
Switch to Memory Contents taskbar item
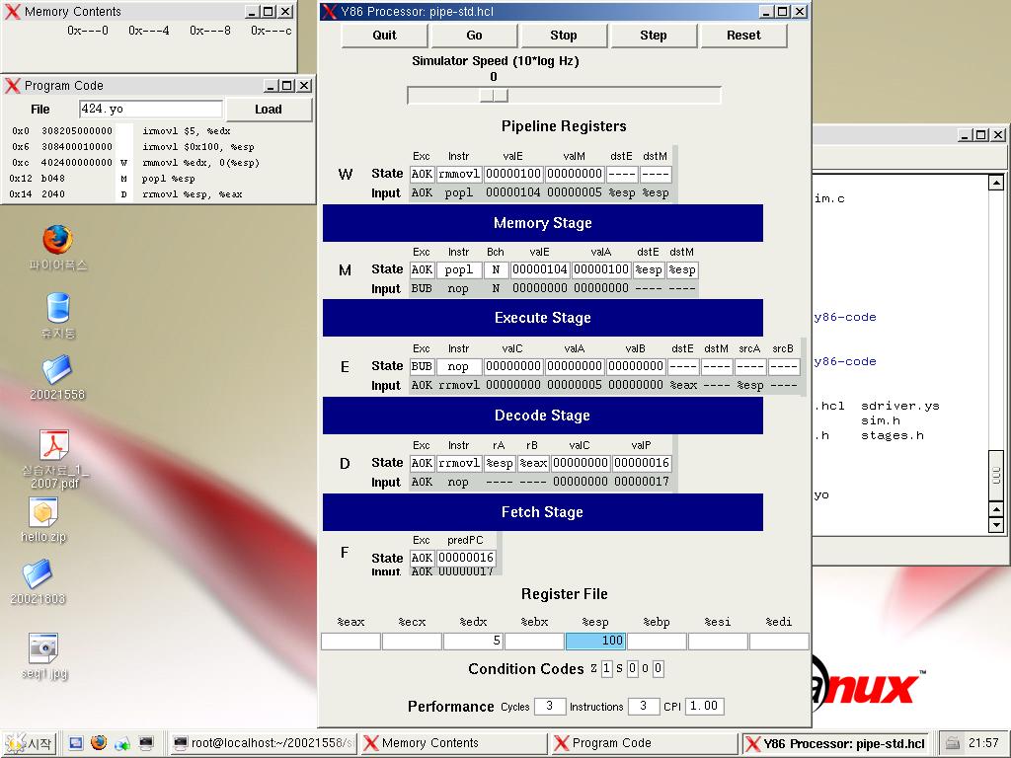[454, 743]
